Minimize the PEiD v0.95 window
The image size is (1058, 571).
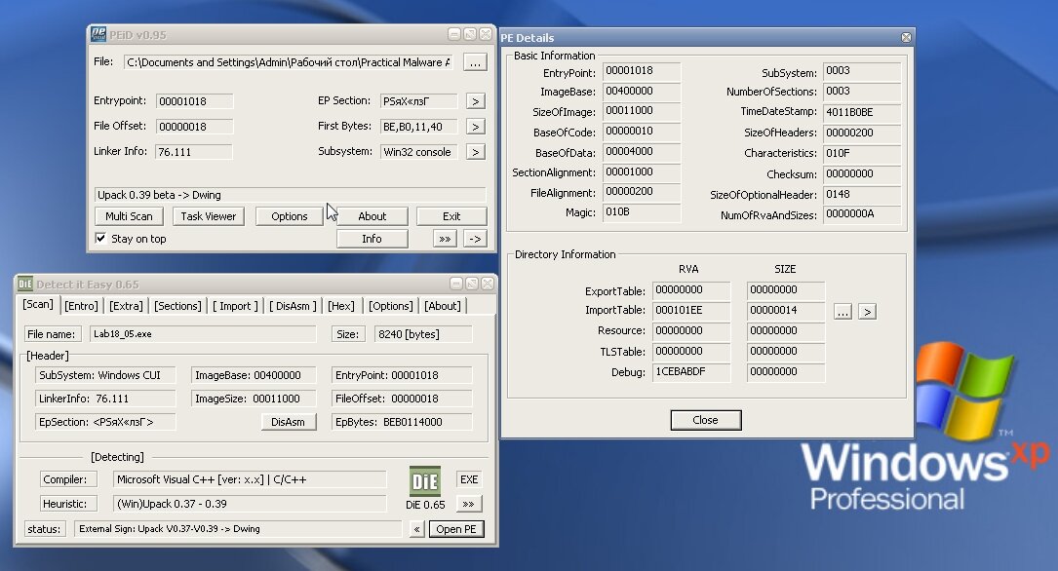(x=454, y=34)
